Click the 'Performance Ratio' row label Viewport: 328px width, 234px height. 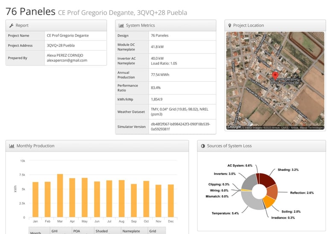(x=128, y=88)
